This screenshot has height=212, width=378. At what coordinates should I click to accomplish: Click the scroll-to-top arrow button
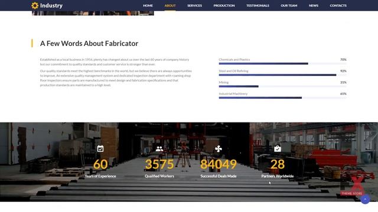coord(365,199)
